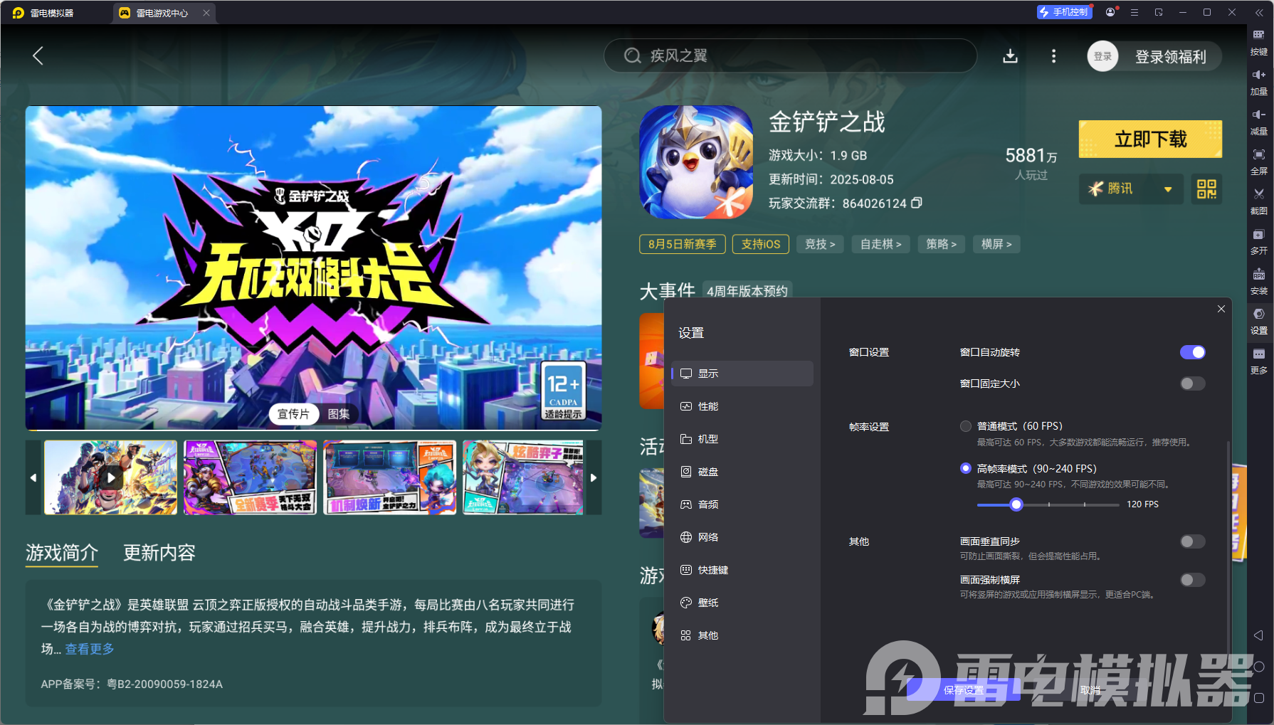Open the 自走棋 > category tag

[x=881, y=244]
